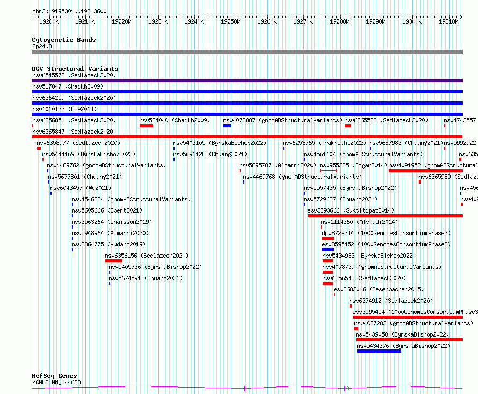
Task: Click the chr3:19195301..19313600 coordinates text
Action: coord(69,12)
